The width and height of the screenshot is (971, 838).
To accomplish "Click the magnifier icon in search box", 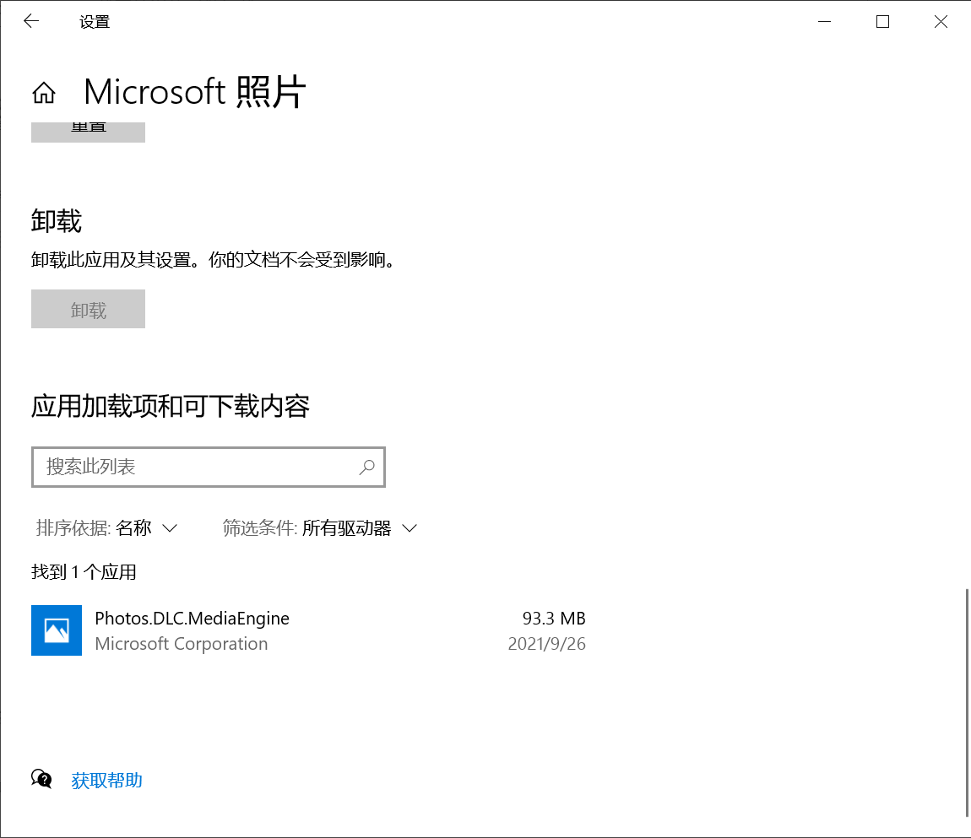I will click(366, 467).
